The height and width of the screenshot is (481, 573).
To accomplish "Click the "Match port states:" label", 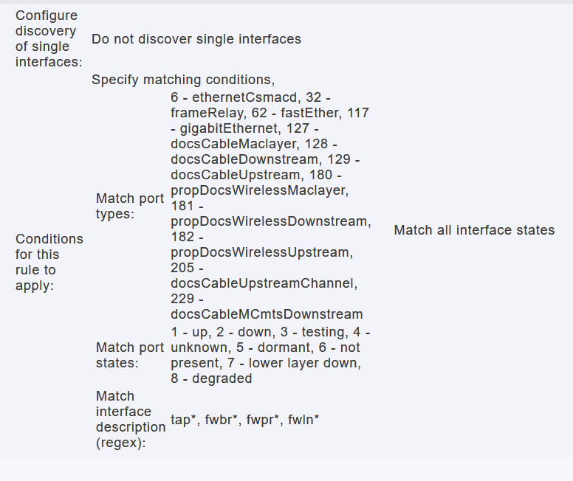I will 130,355.
